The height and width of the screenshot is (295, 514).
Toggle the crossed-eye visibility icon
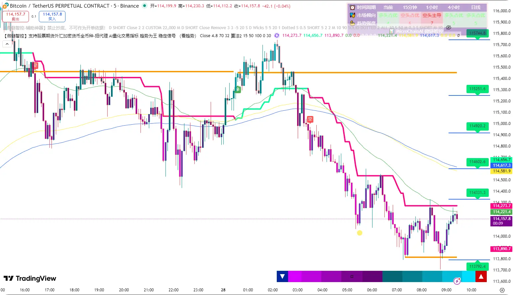point(449,28)
